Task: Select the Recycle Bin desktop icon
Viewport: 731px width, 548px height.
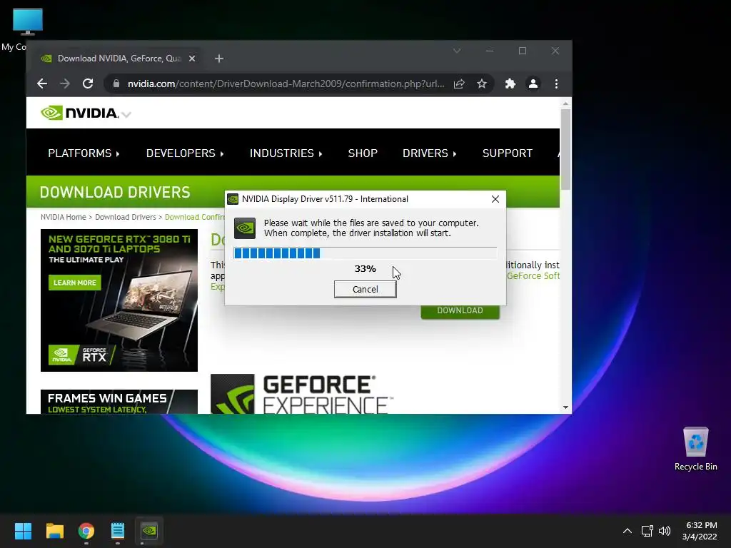Action: coord(695,449)
